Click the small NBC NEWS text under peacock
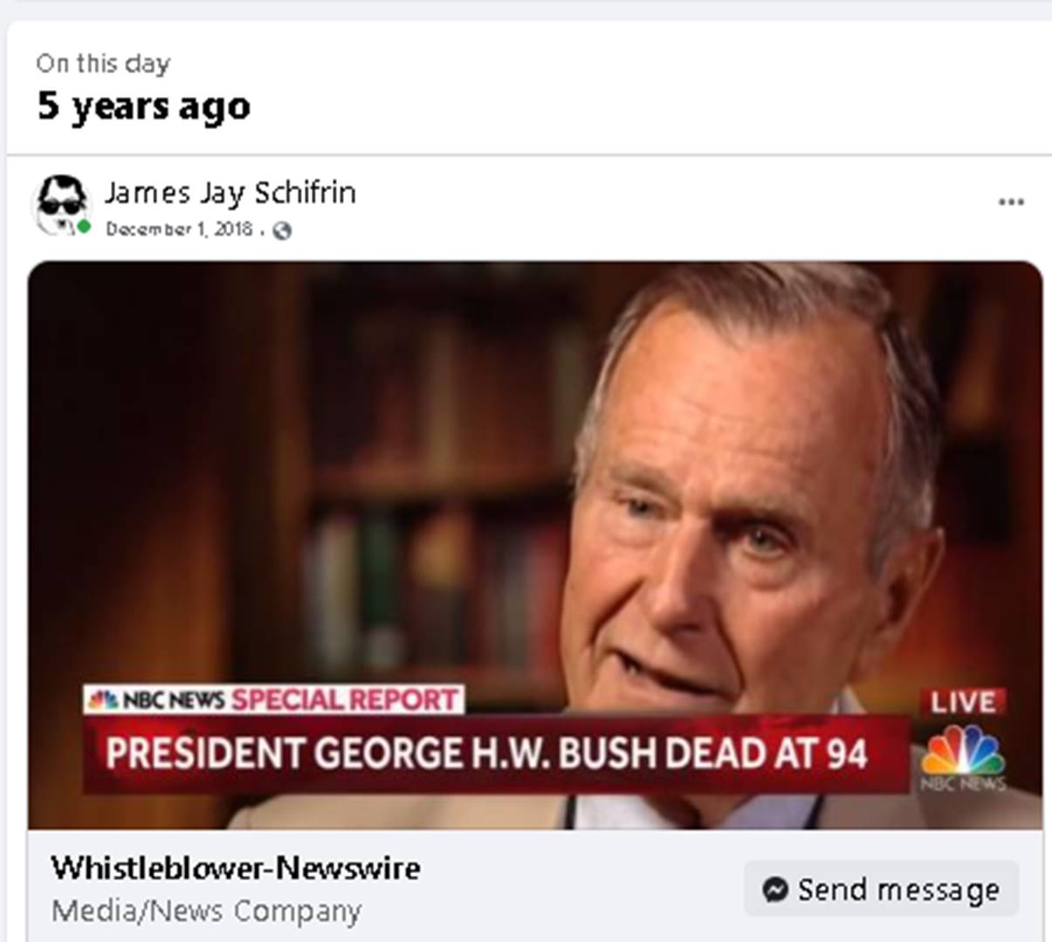 (963, 783)
